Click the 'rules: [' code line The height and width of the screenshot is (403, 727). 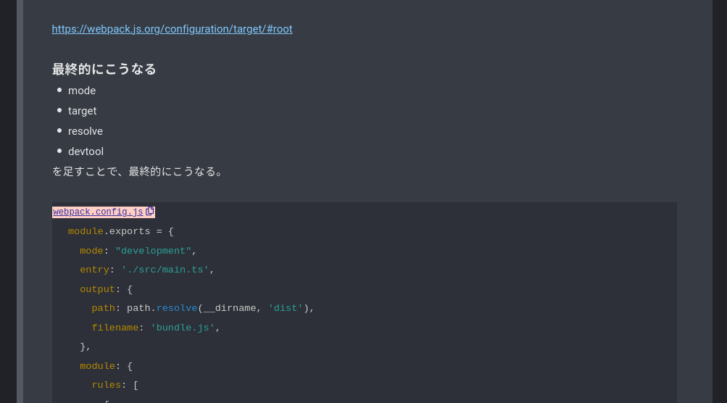pos(115,386)
